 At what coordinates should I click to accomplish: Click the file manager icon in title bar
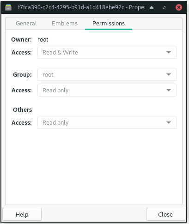[8, 7]
